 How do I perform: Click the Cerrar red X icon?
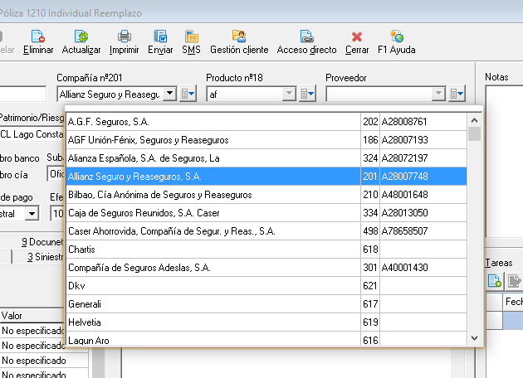pyautogui.click(x=357, y=36)
